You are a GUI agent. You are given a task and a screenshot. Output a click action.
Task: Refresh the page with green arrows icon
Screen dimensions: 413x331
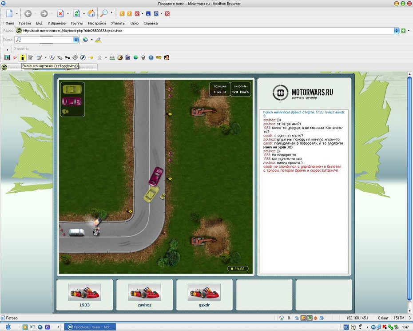point(77,13)
